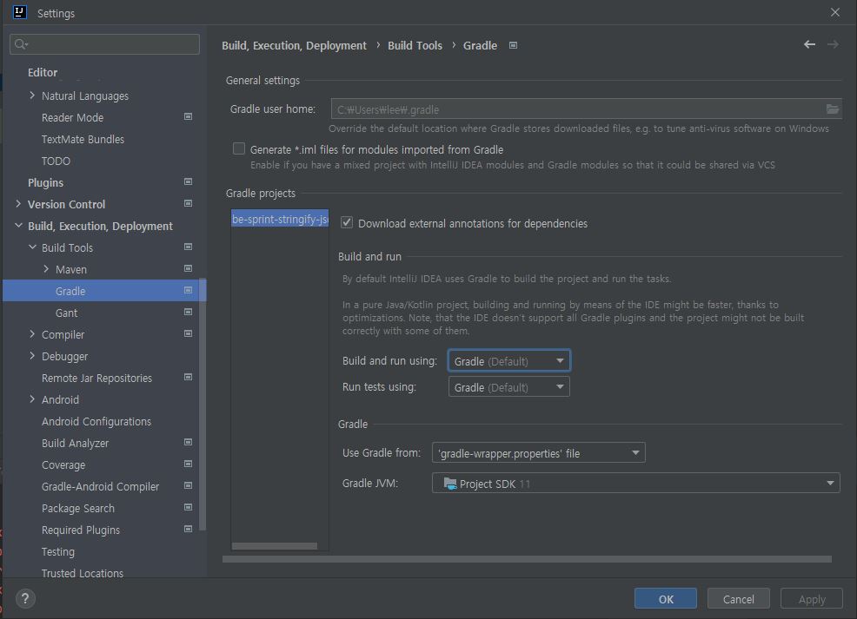Collapse Build, Execution, Deployment node
The height and width of the screenshot is (619, 857).
[18, 226]
